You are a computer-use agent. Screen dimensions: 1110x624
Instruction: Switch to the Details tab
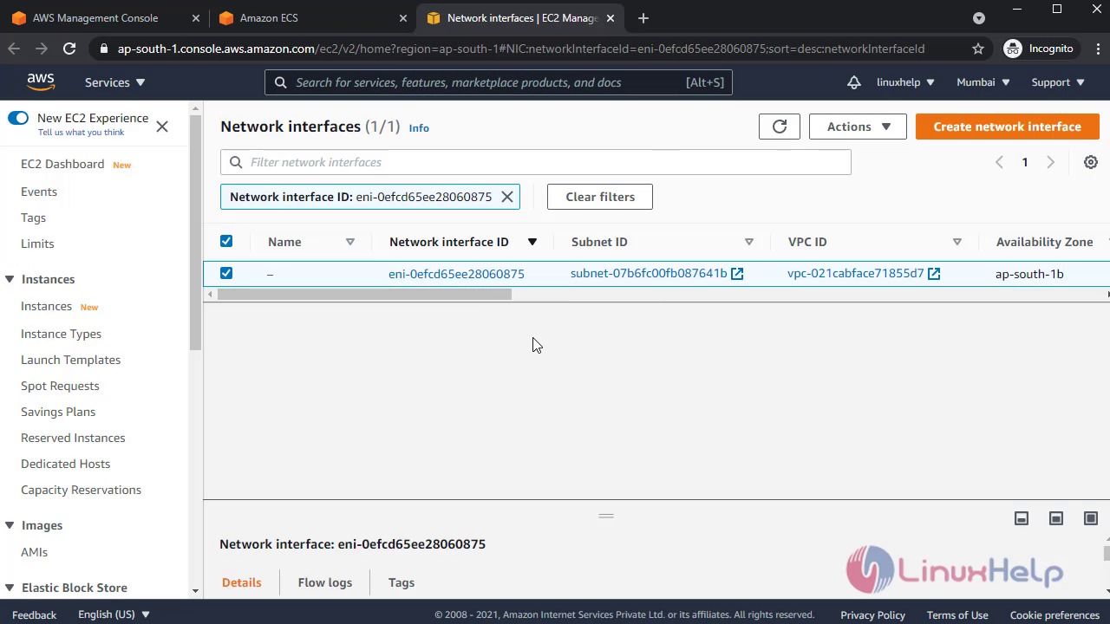pyautogui.click(x=241, y=582)
